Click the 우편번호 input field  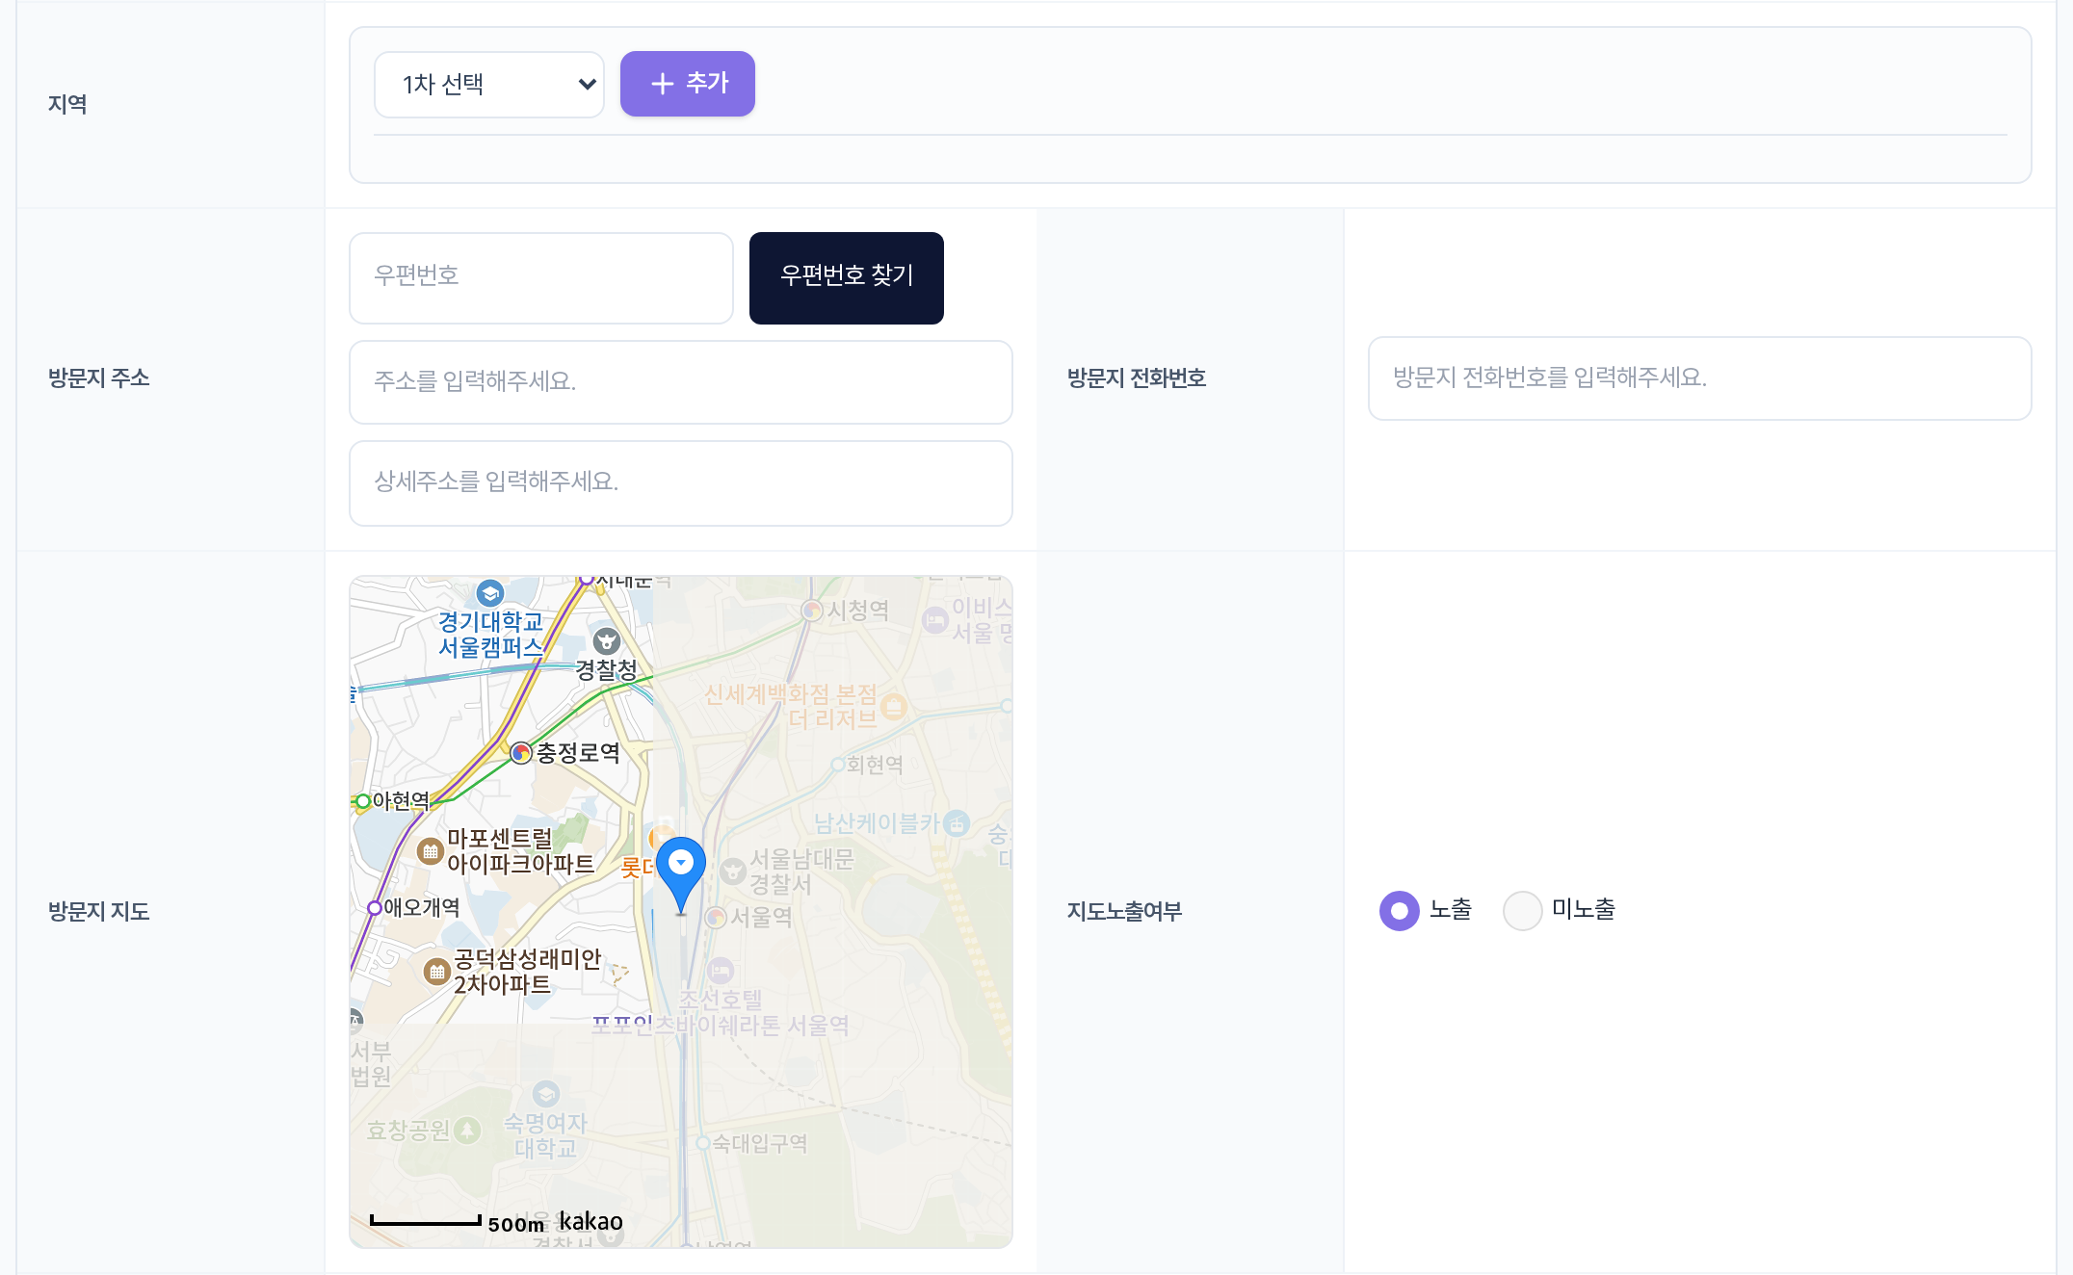pos(541,278)
